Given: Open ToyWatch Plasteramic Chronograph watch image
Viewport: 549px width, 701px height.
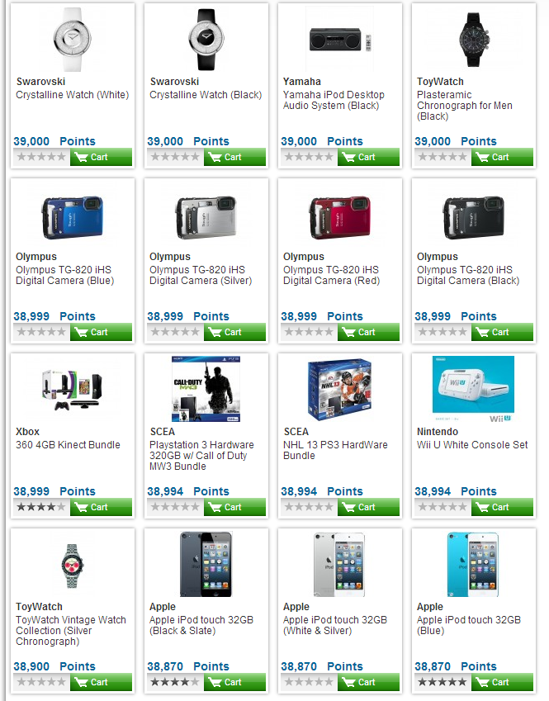Looking at the screenshot, I should (x=473, y=39).
